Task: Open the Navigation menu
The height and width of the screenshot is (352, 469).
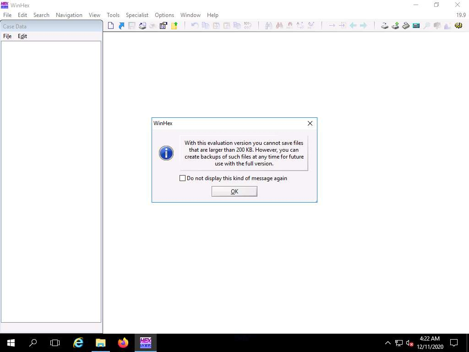Action: click(69, 15)
